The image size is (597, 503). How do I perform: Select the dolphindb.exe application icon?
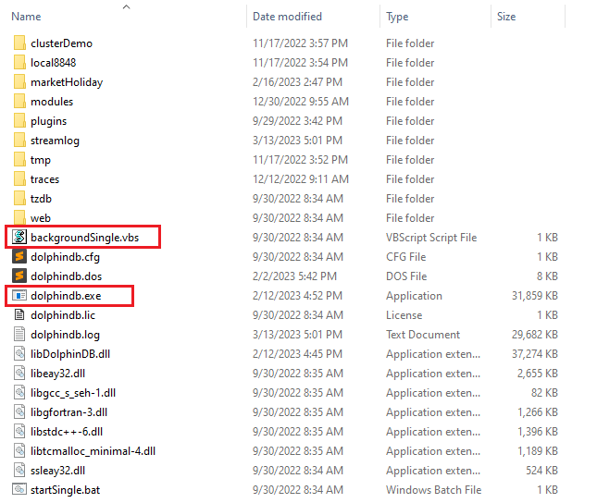pyautogui.click(x=19, y=296)
